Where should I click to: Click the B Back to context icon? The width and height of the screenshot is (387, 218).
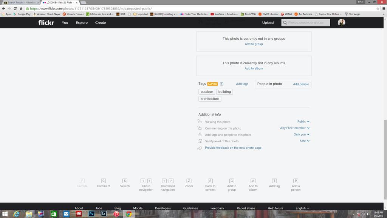click(x=211, y=181)
